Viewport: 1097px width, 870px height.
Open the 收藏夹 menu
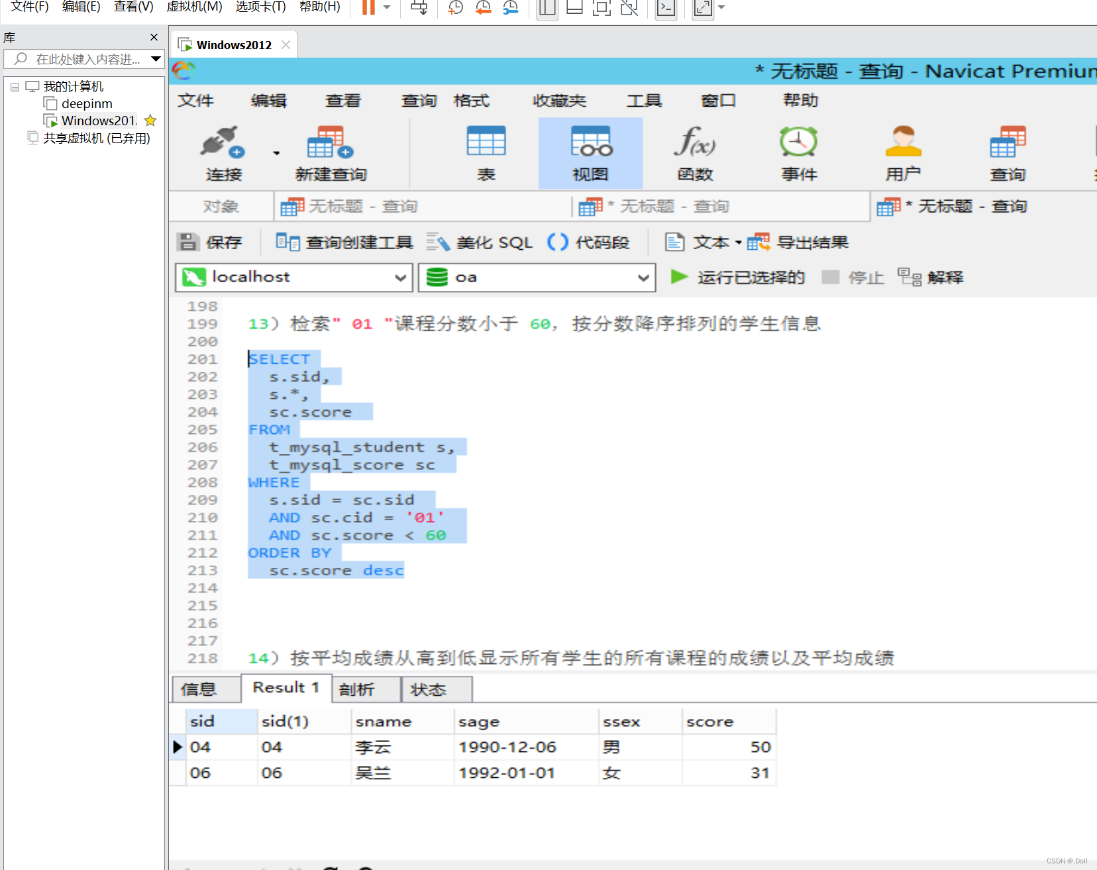pos(559,100)
